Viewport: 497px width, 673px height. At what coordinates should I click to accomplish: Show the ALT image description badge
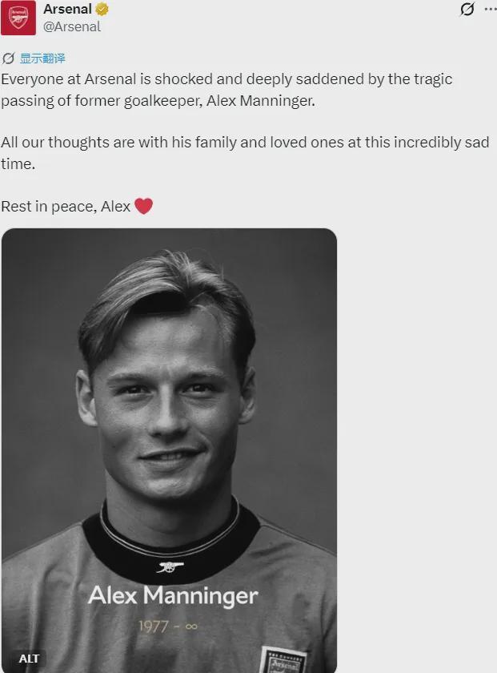(29, 659)
